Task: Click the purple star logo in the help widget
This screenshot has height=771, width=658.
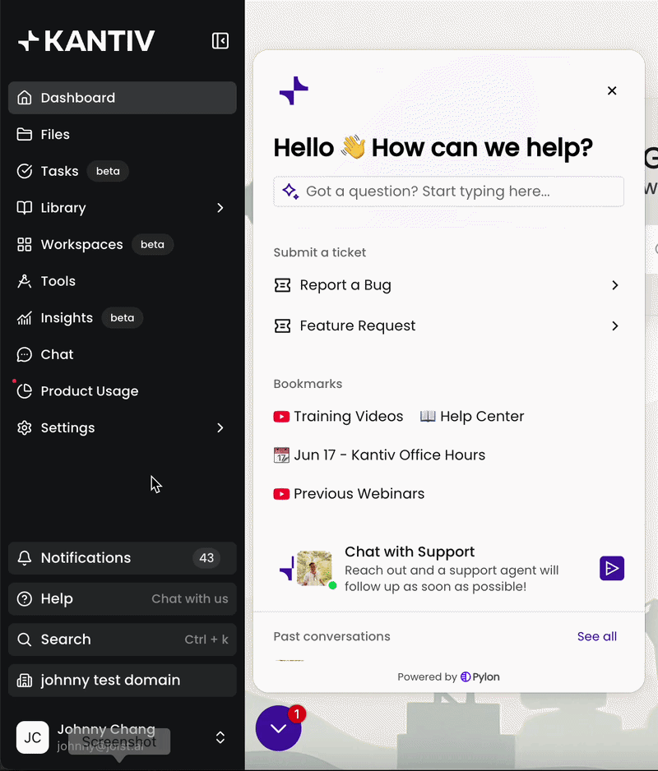Action: [x=294, y=90]
